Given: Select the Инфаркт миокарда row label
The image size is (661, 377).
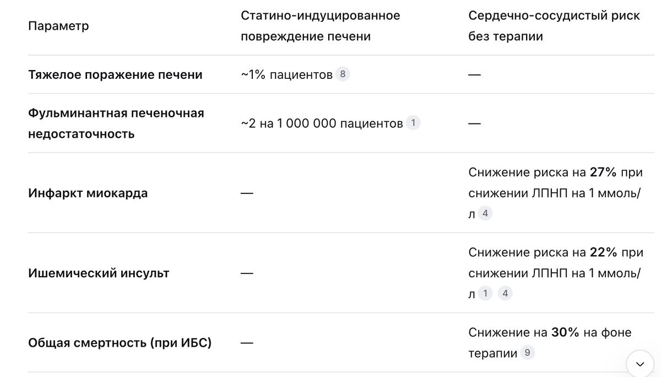Looking at the screenshot, I should coord(88,193).
